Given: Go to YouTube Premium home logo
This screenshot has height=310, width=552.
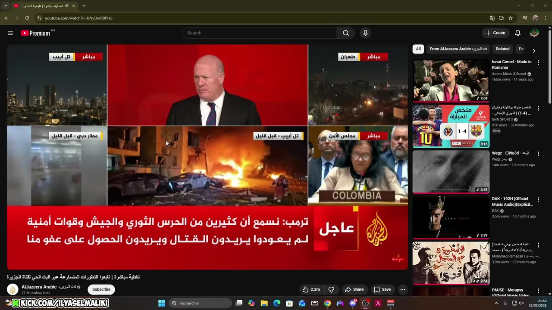Looking at the screenshot, I should [x=35, y=33].
